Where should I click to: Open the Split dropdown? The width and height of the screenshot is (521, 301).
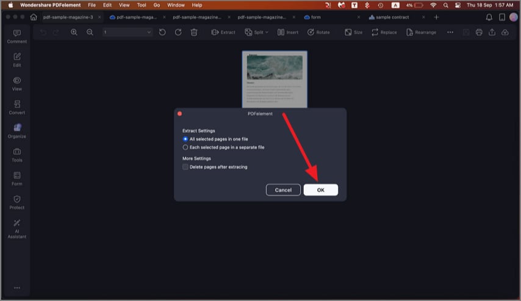click(256, 32)
